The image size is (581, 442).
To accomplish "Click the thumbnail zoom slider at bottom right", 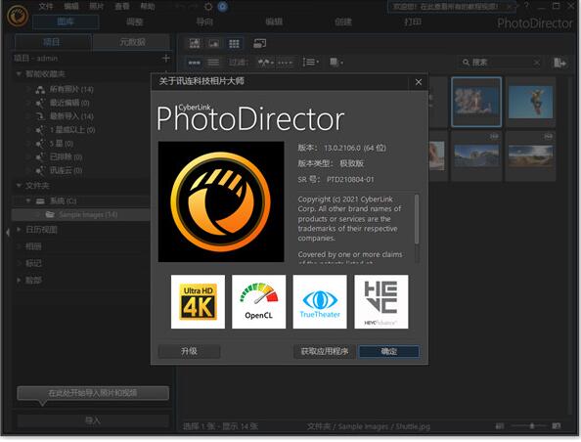I will point(531,426).
